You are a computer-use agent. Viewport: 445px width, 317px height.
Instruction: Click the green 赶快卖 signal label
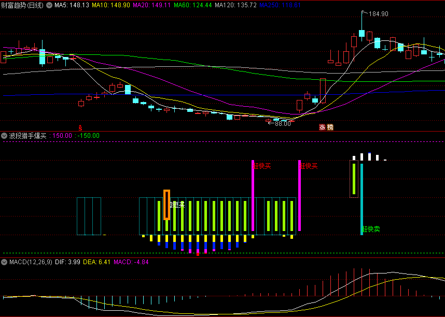(371, 229)
